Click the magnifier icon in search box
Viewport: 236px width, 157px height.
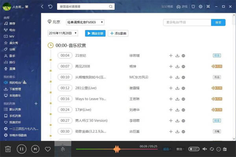(111, 7)
